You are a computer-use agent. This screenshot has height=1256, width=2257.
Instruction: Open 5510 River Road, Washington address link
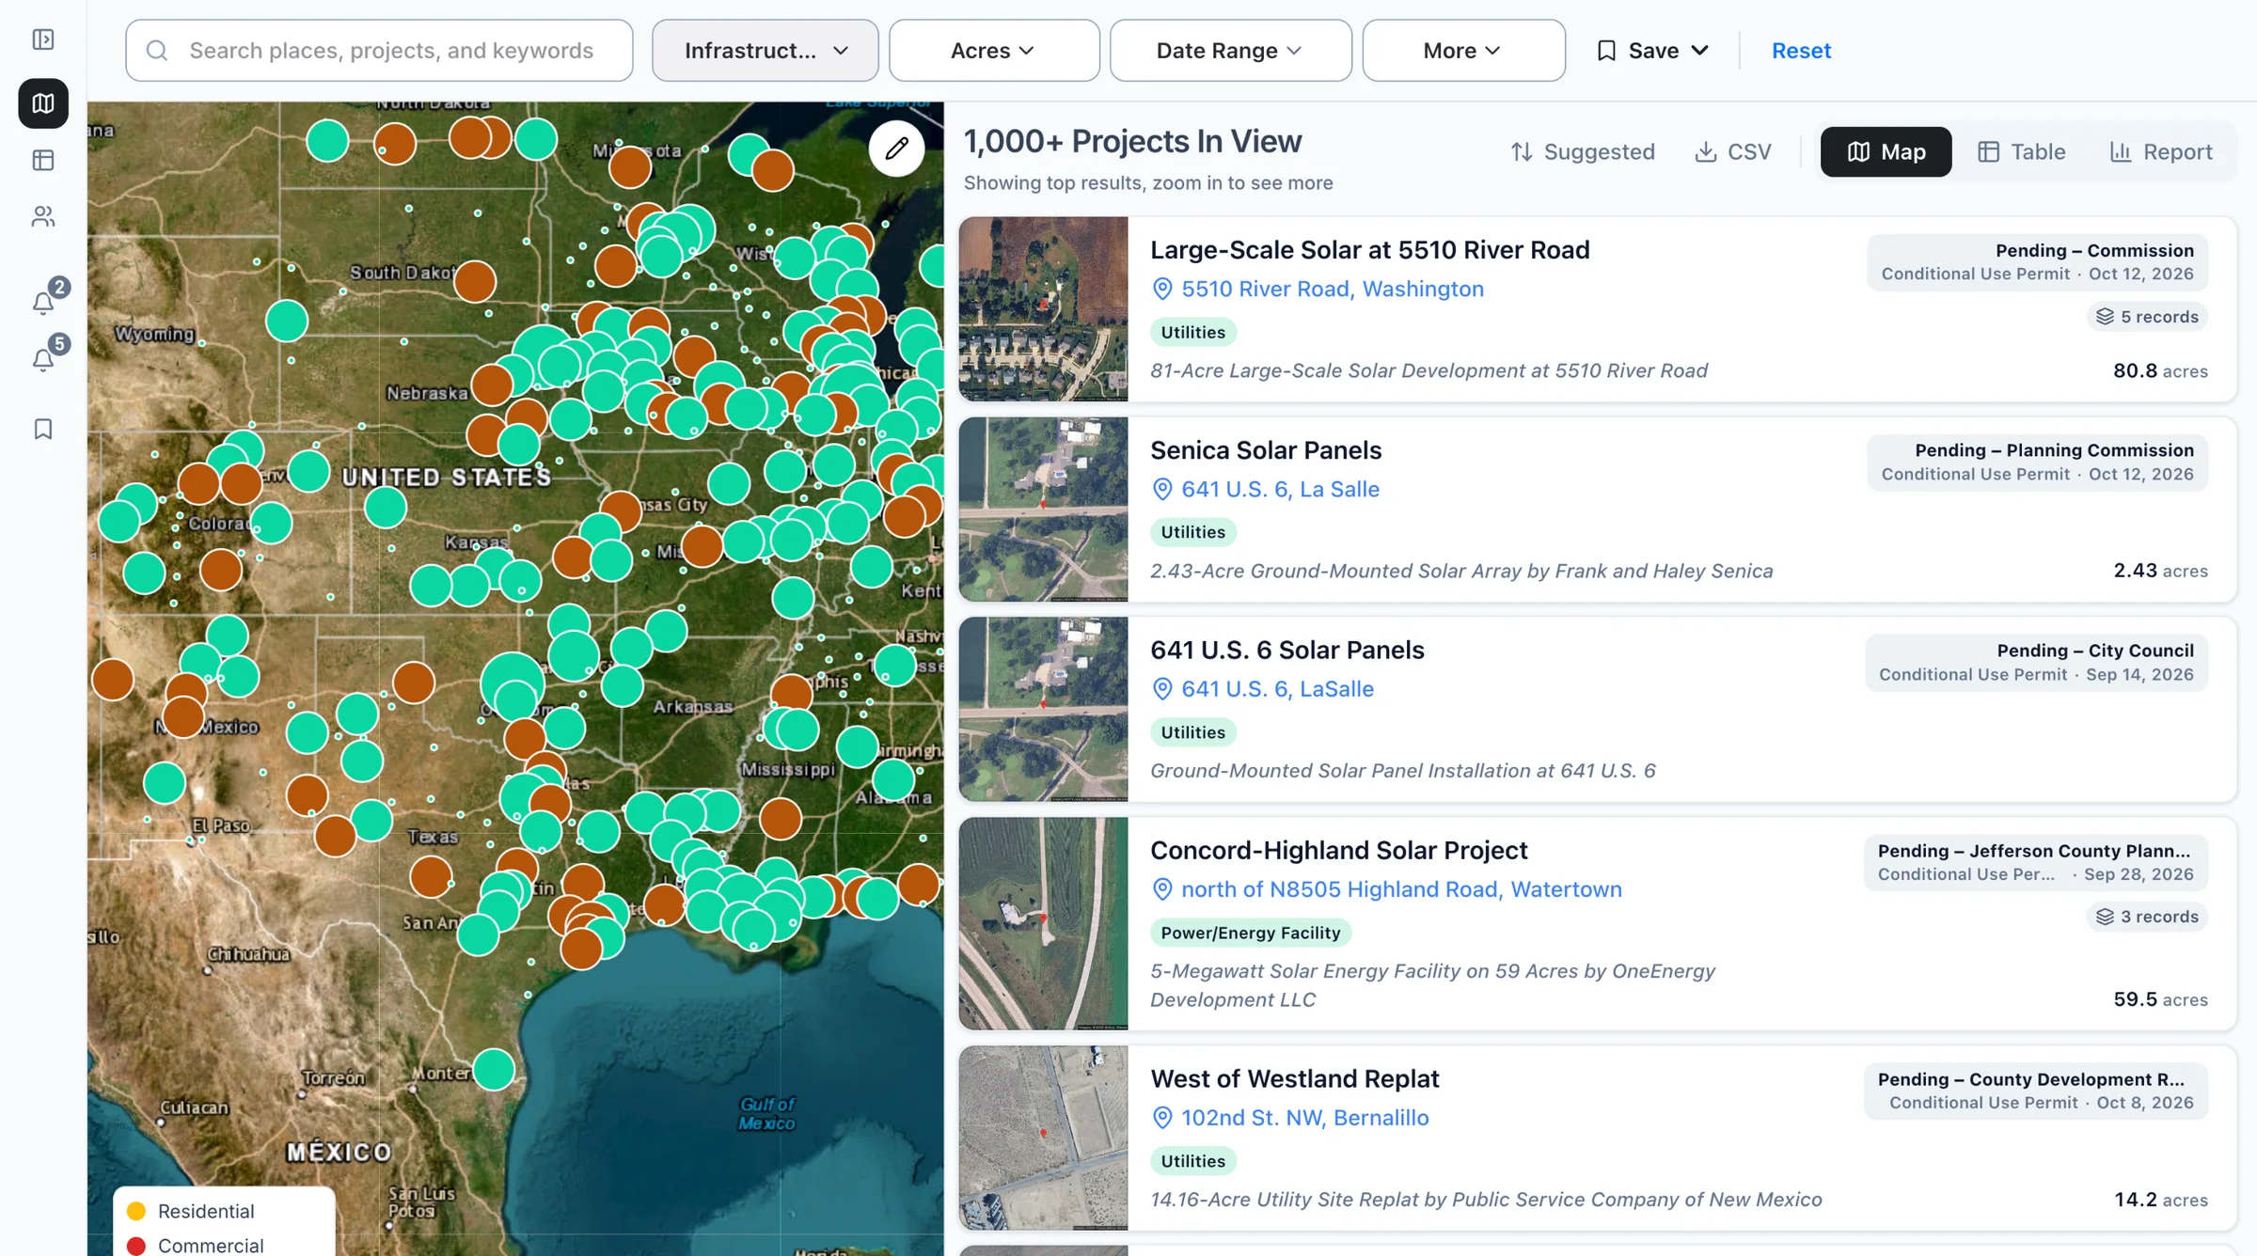pyautogui.click(x=1333, y=290)
